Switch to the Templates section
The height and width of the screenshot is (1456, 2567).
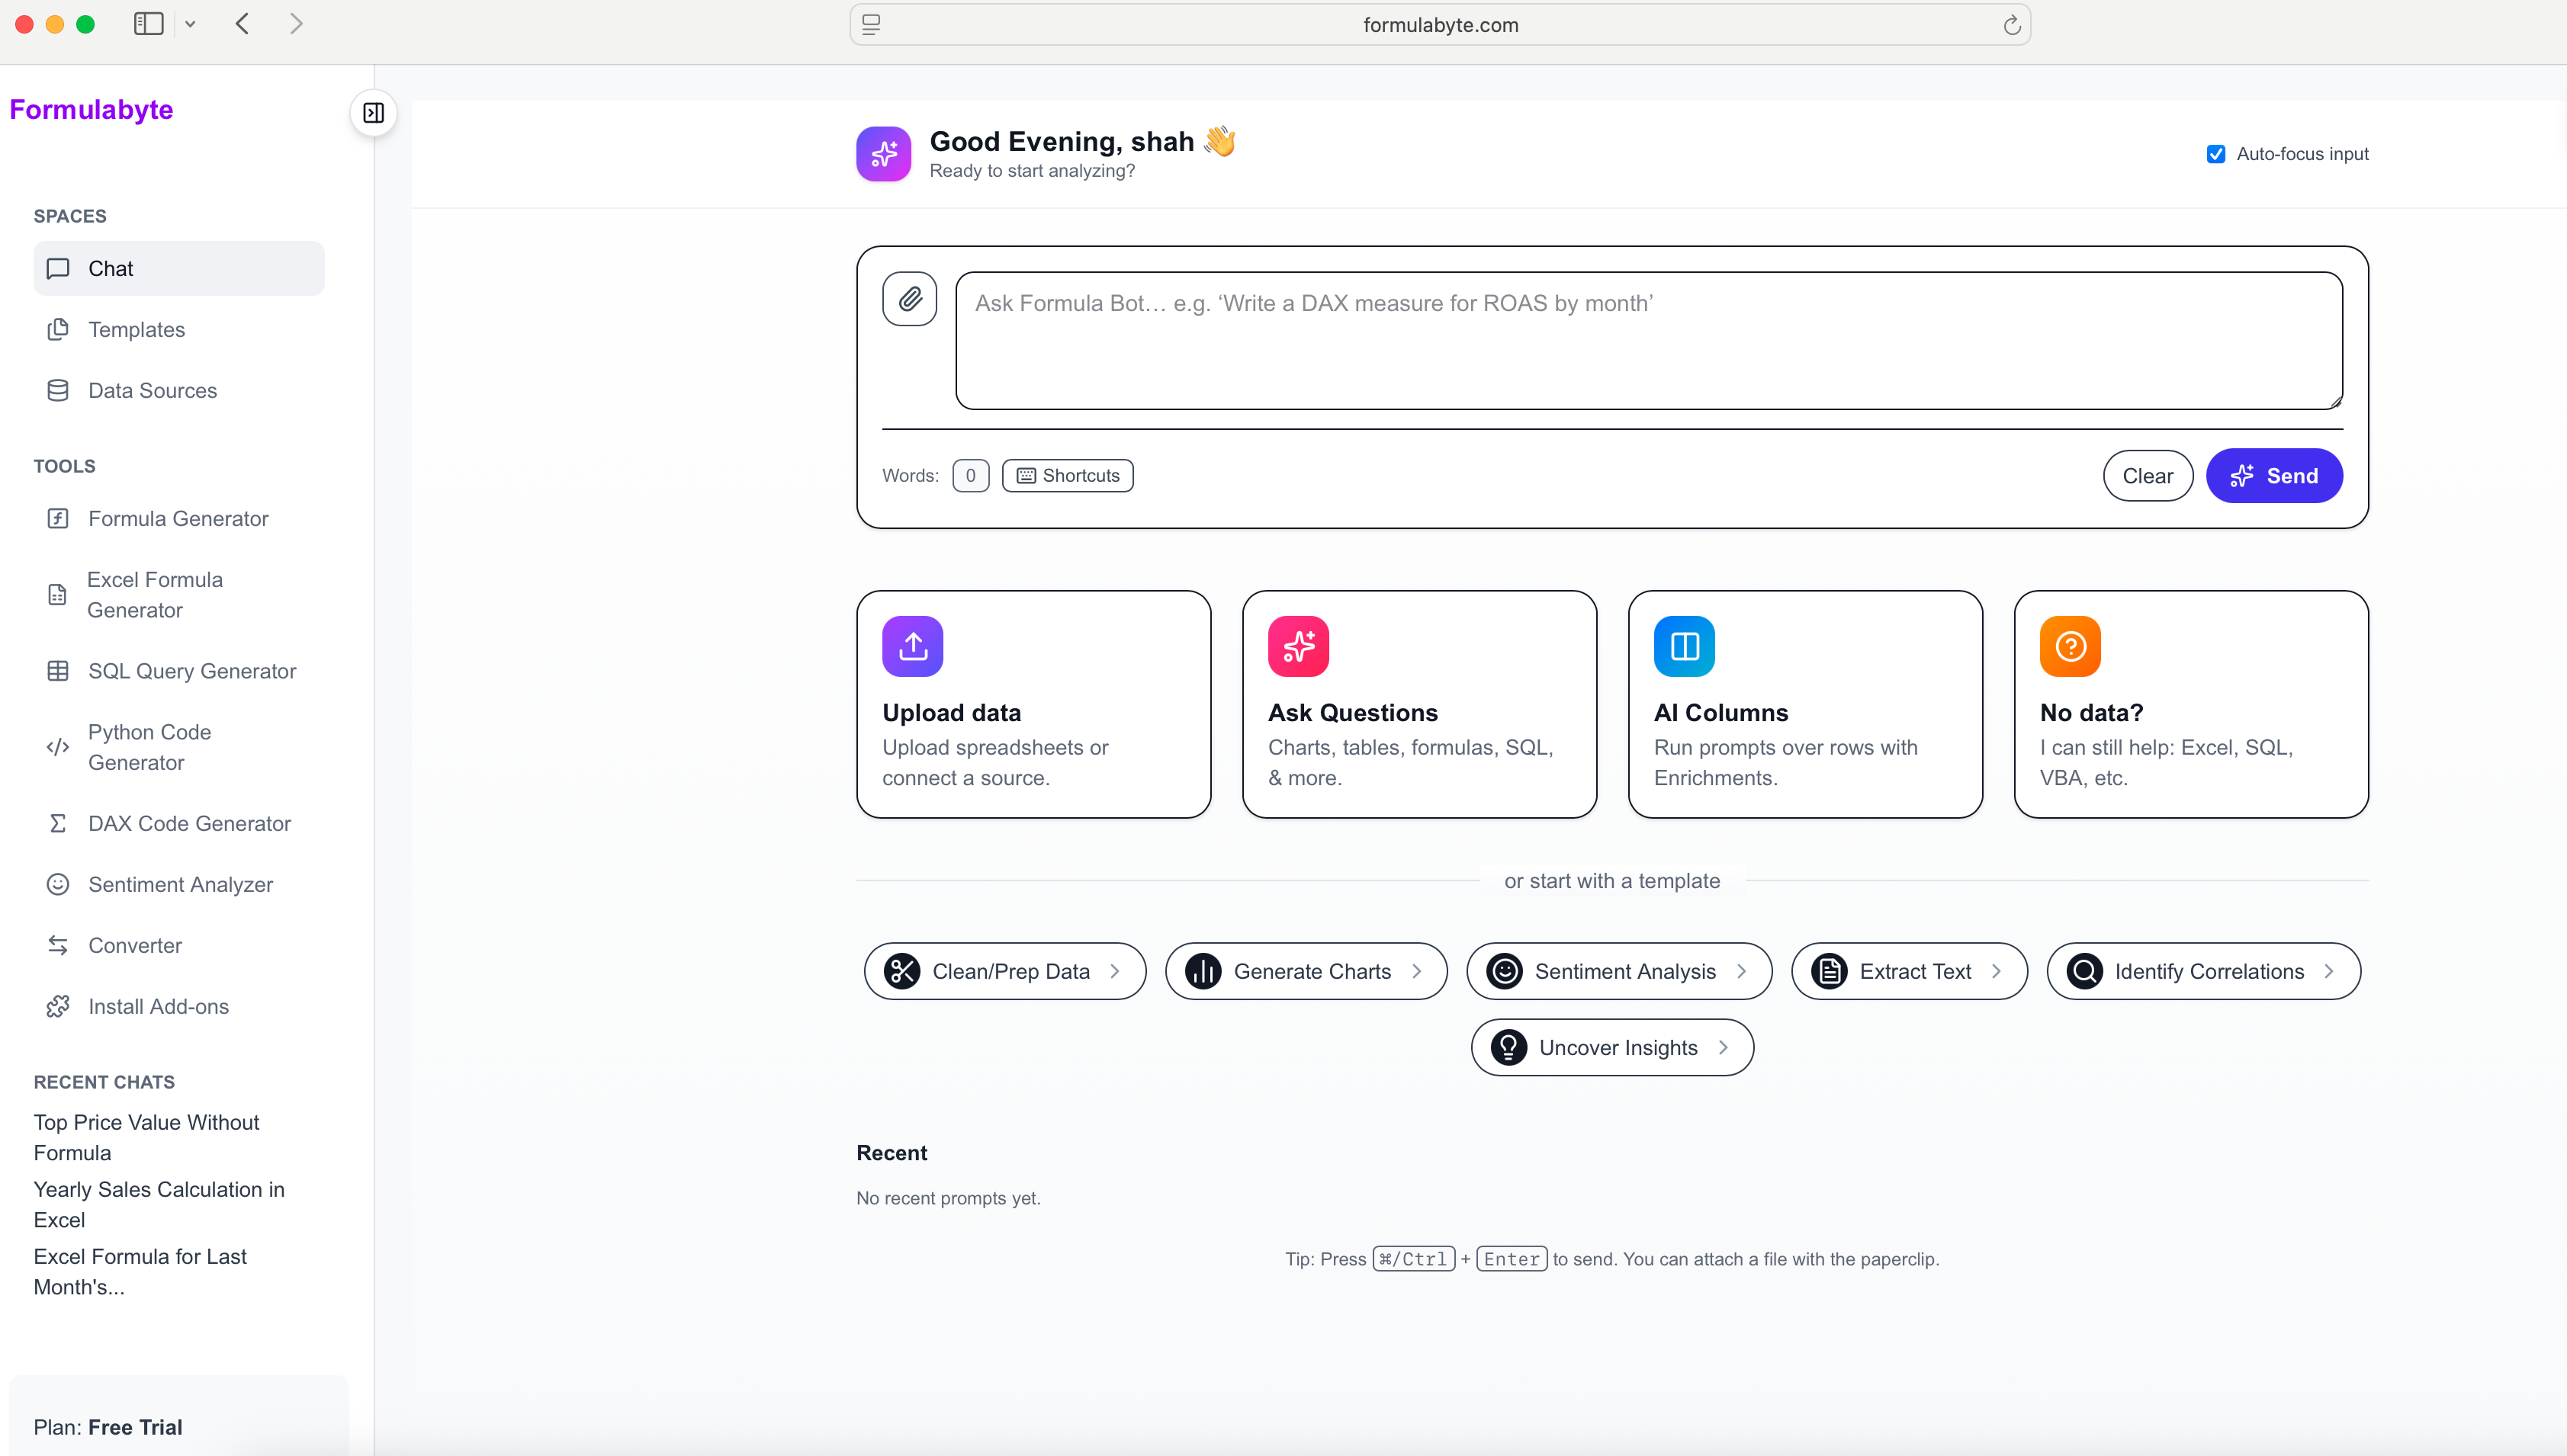pos(136,329)
